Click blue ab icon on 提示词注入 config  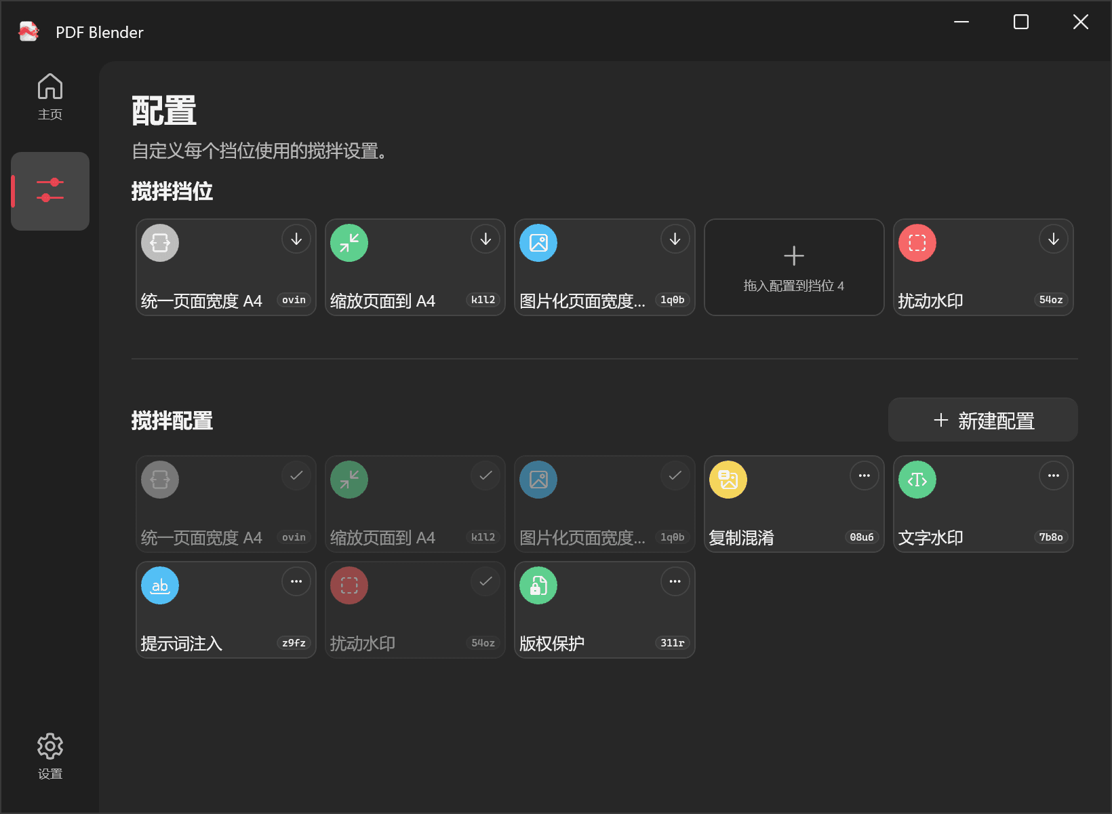(x=160, y=585)
